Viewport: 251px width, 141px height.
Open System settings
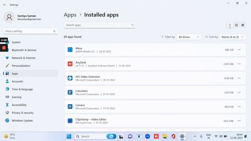pyautogui.click(x=31, y=42)
